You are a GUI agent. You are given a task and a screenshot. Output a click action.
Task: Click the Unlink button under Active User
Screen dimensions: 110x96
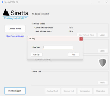pos(103,83)
